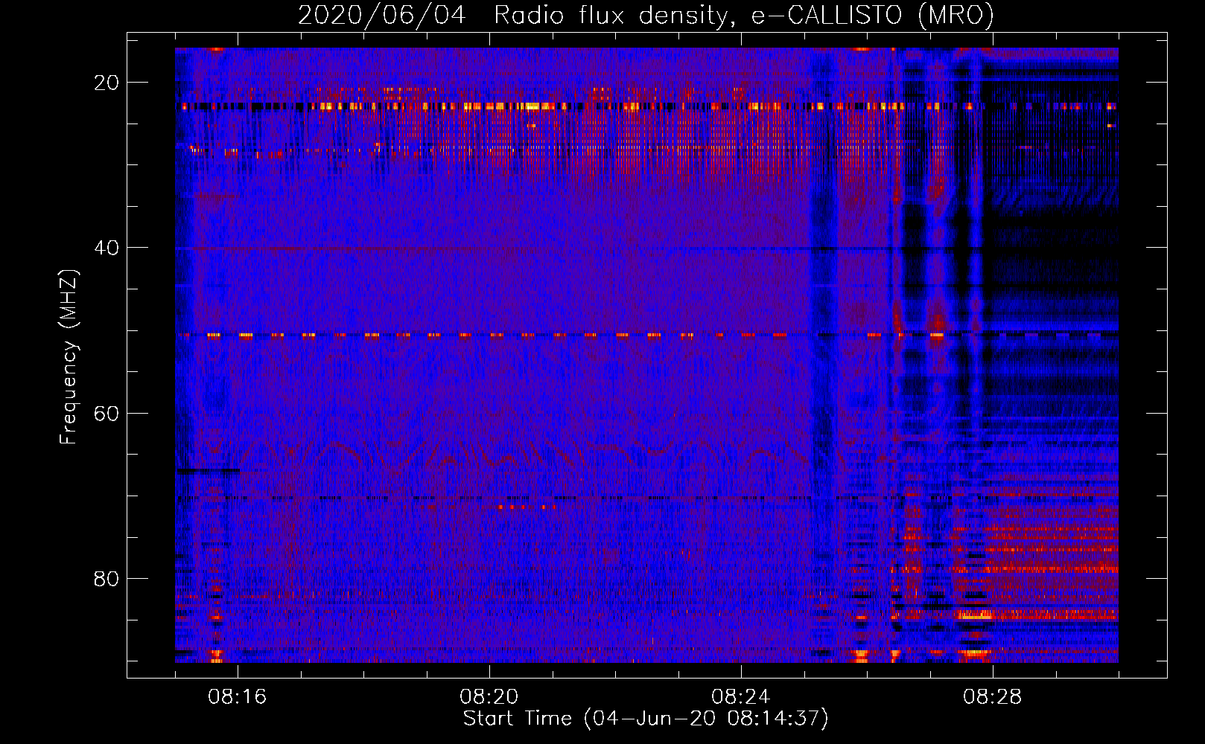The image size is (1205, 744).
Task: Click the 20 MHz frequency tick label
Action: click(106, 83)
